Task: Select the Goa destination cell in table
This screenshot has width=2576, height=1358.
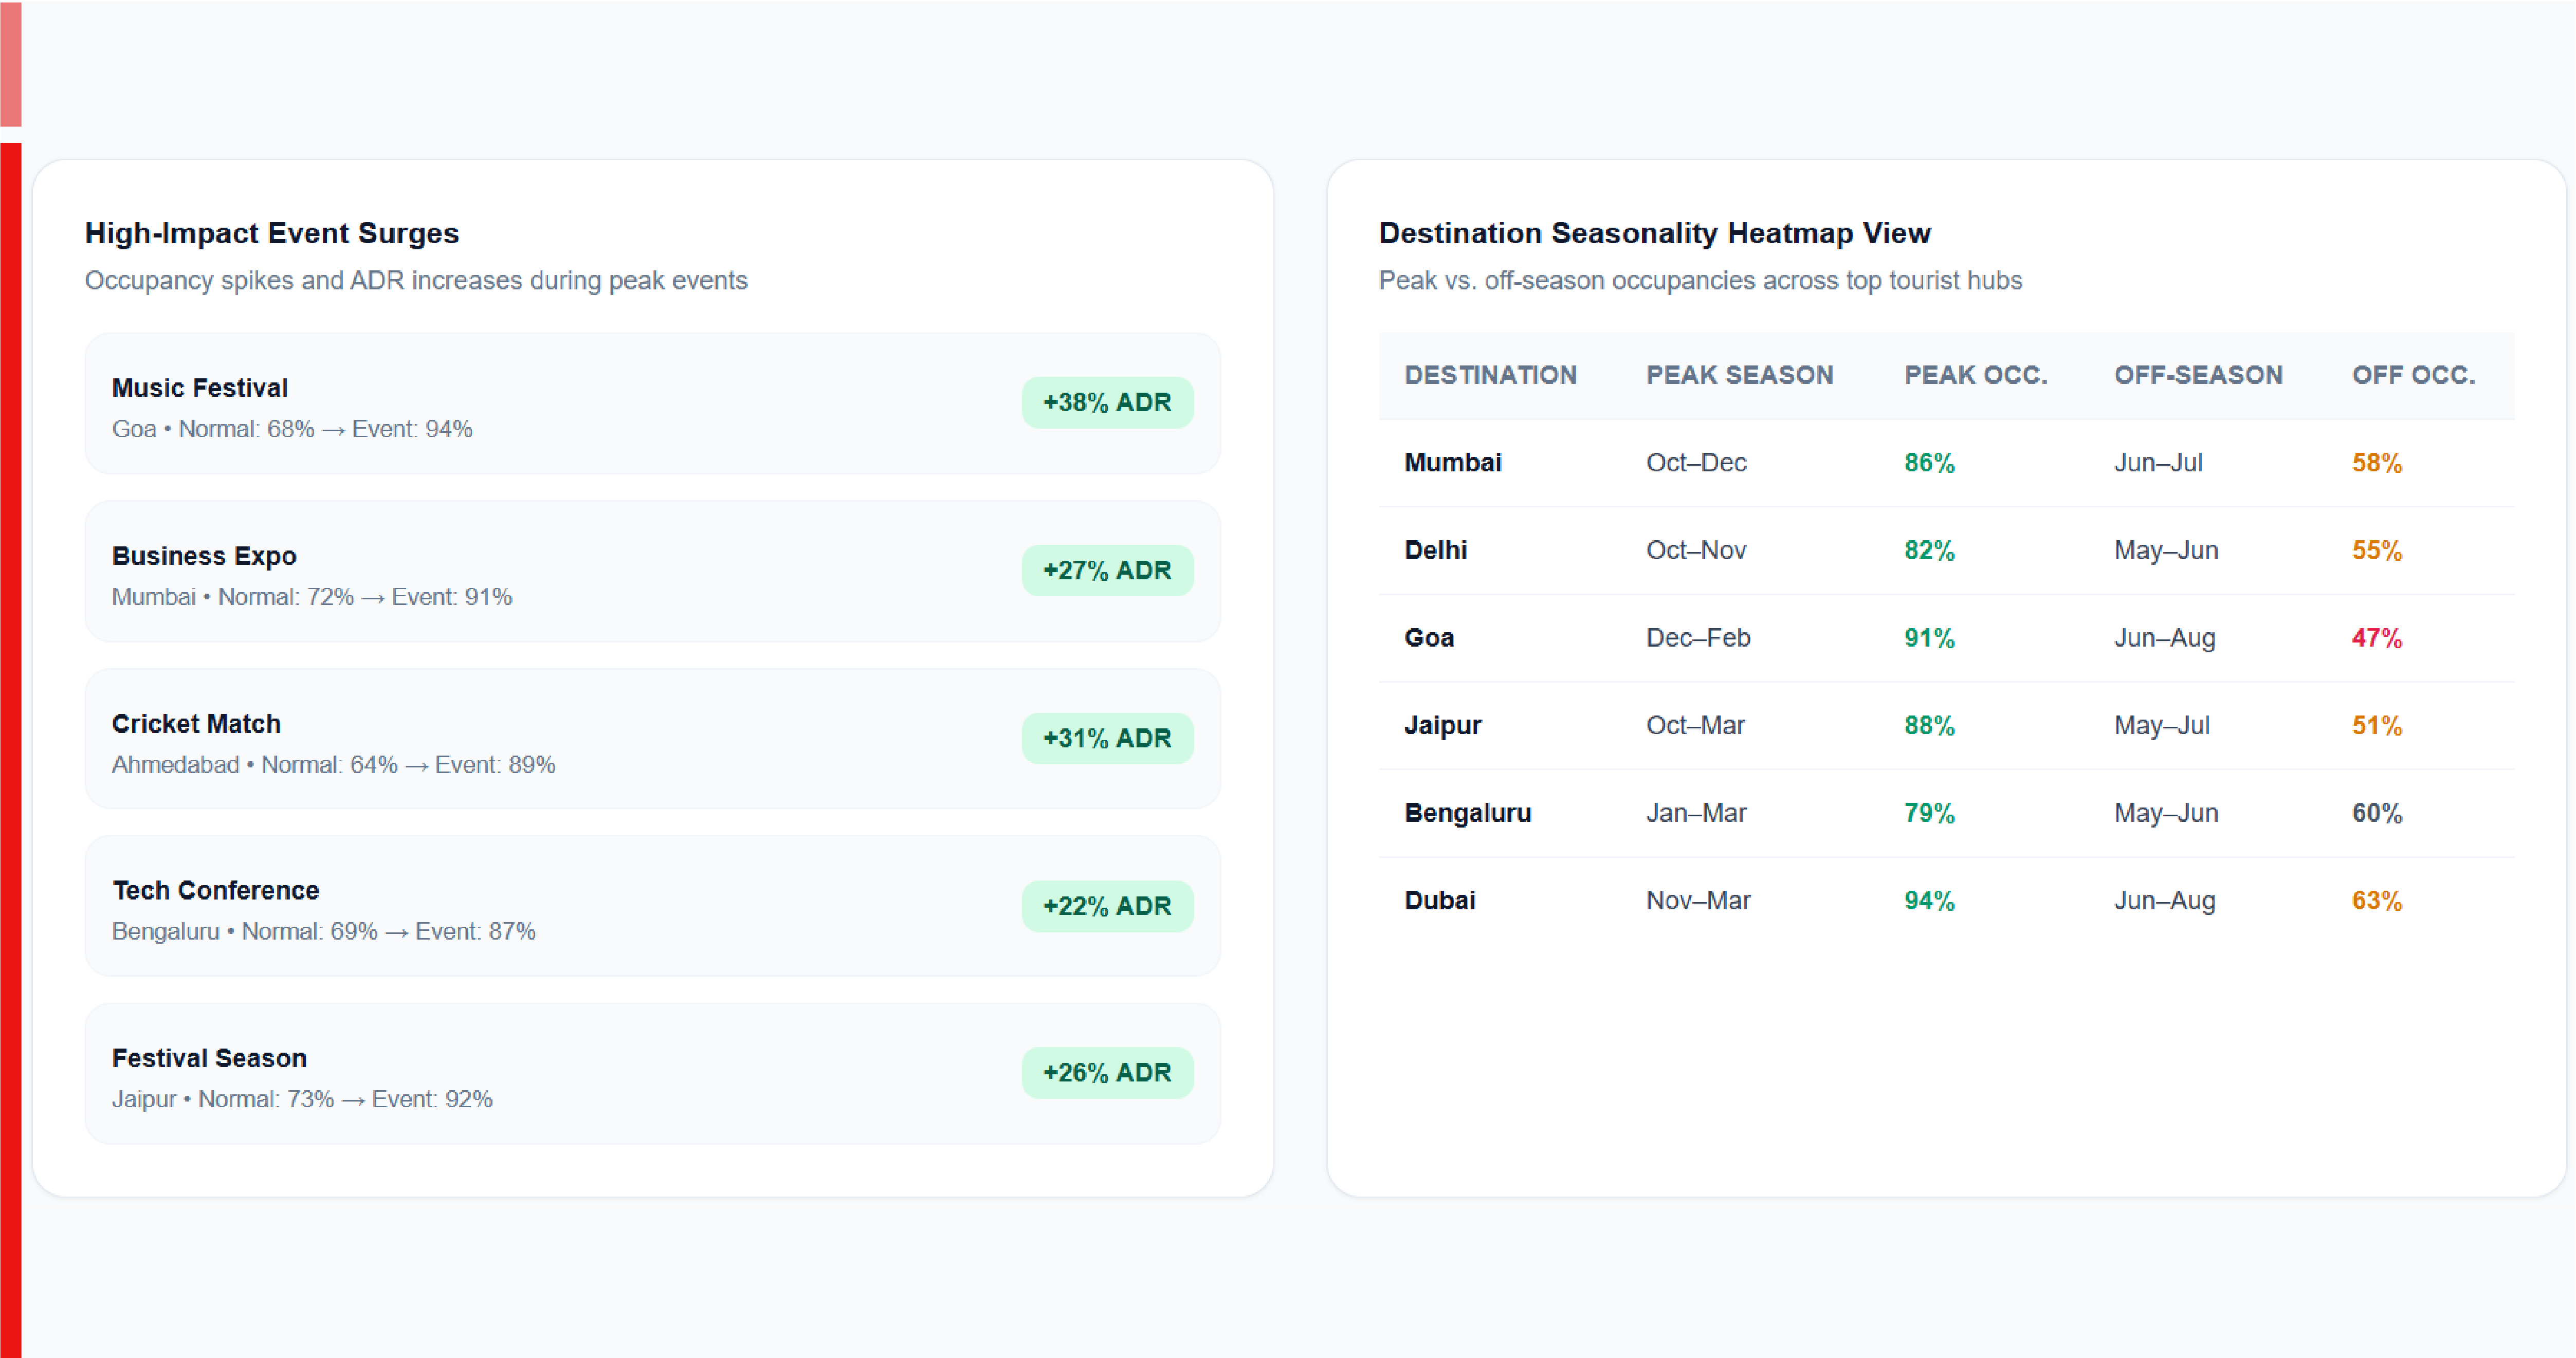Action: point(1429,638)
